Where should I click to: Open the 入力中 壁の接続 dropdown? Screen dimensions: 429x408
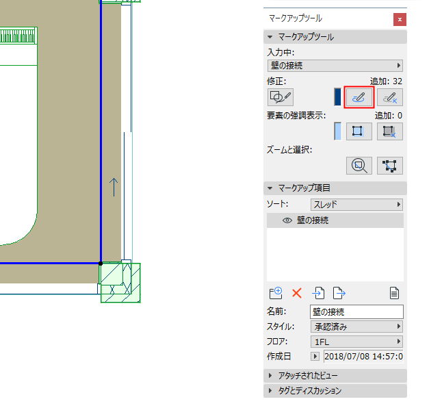tap(335, 66)
